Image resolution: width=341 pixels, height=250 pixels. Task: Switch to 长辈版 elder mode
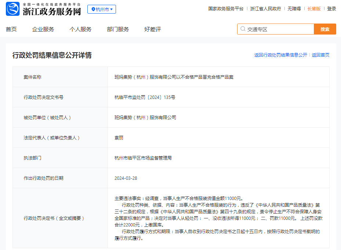(314, 9)
